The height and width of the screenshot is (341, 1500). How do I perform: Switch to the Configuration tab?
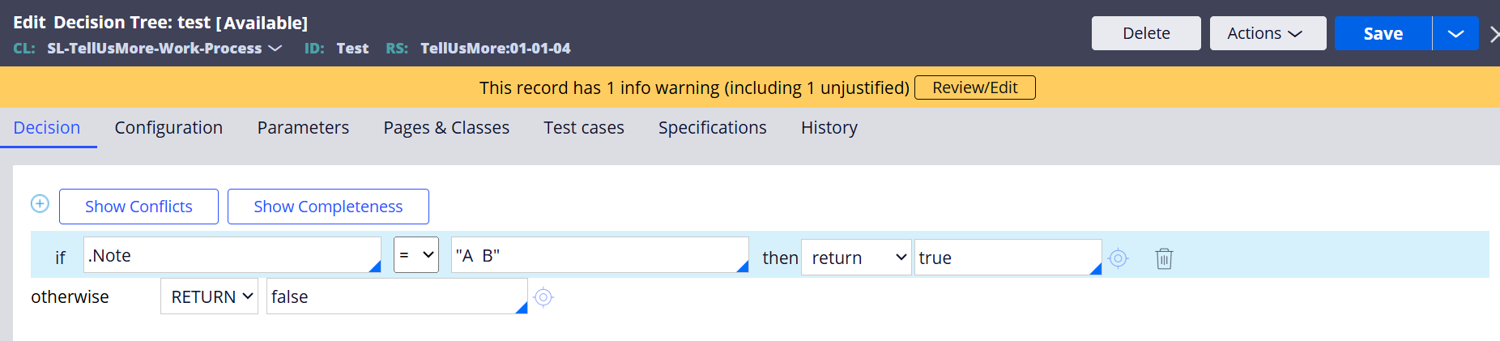(168, 128)
